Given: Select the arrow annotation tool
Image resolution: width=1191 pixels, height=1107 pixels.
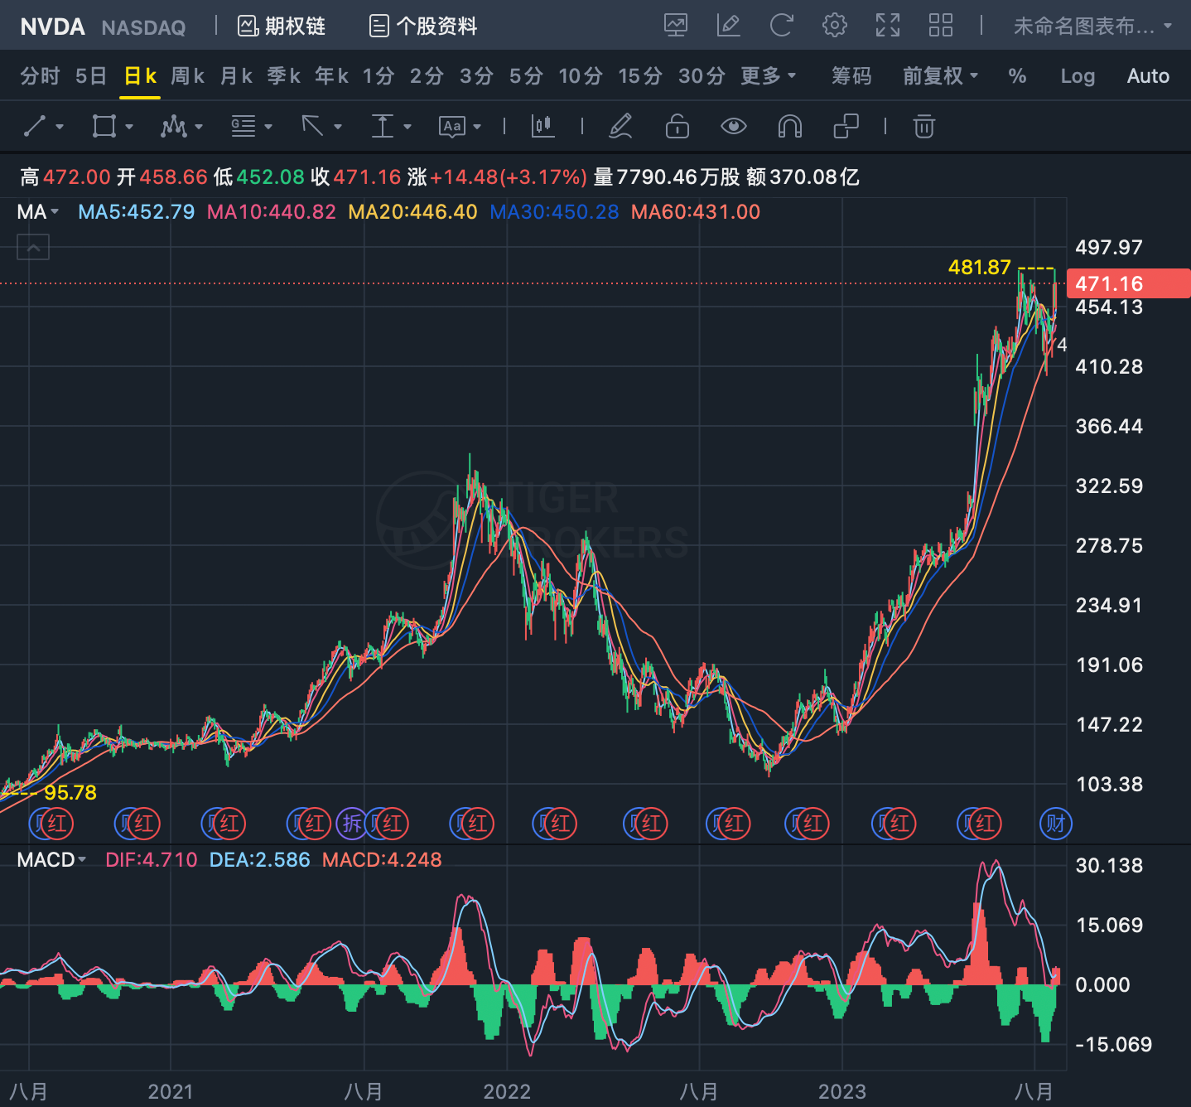Looking at the screenshot, I should pos(312,126).
